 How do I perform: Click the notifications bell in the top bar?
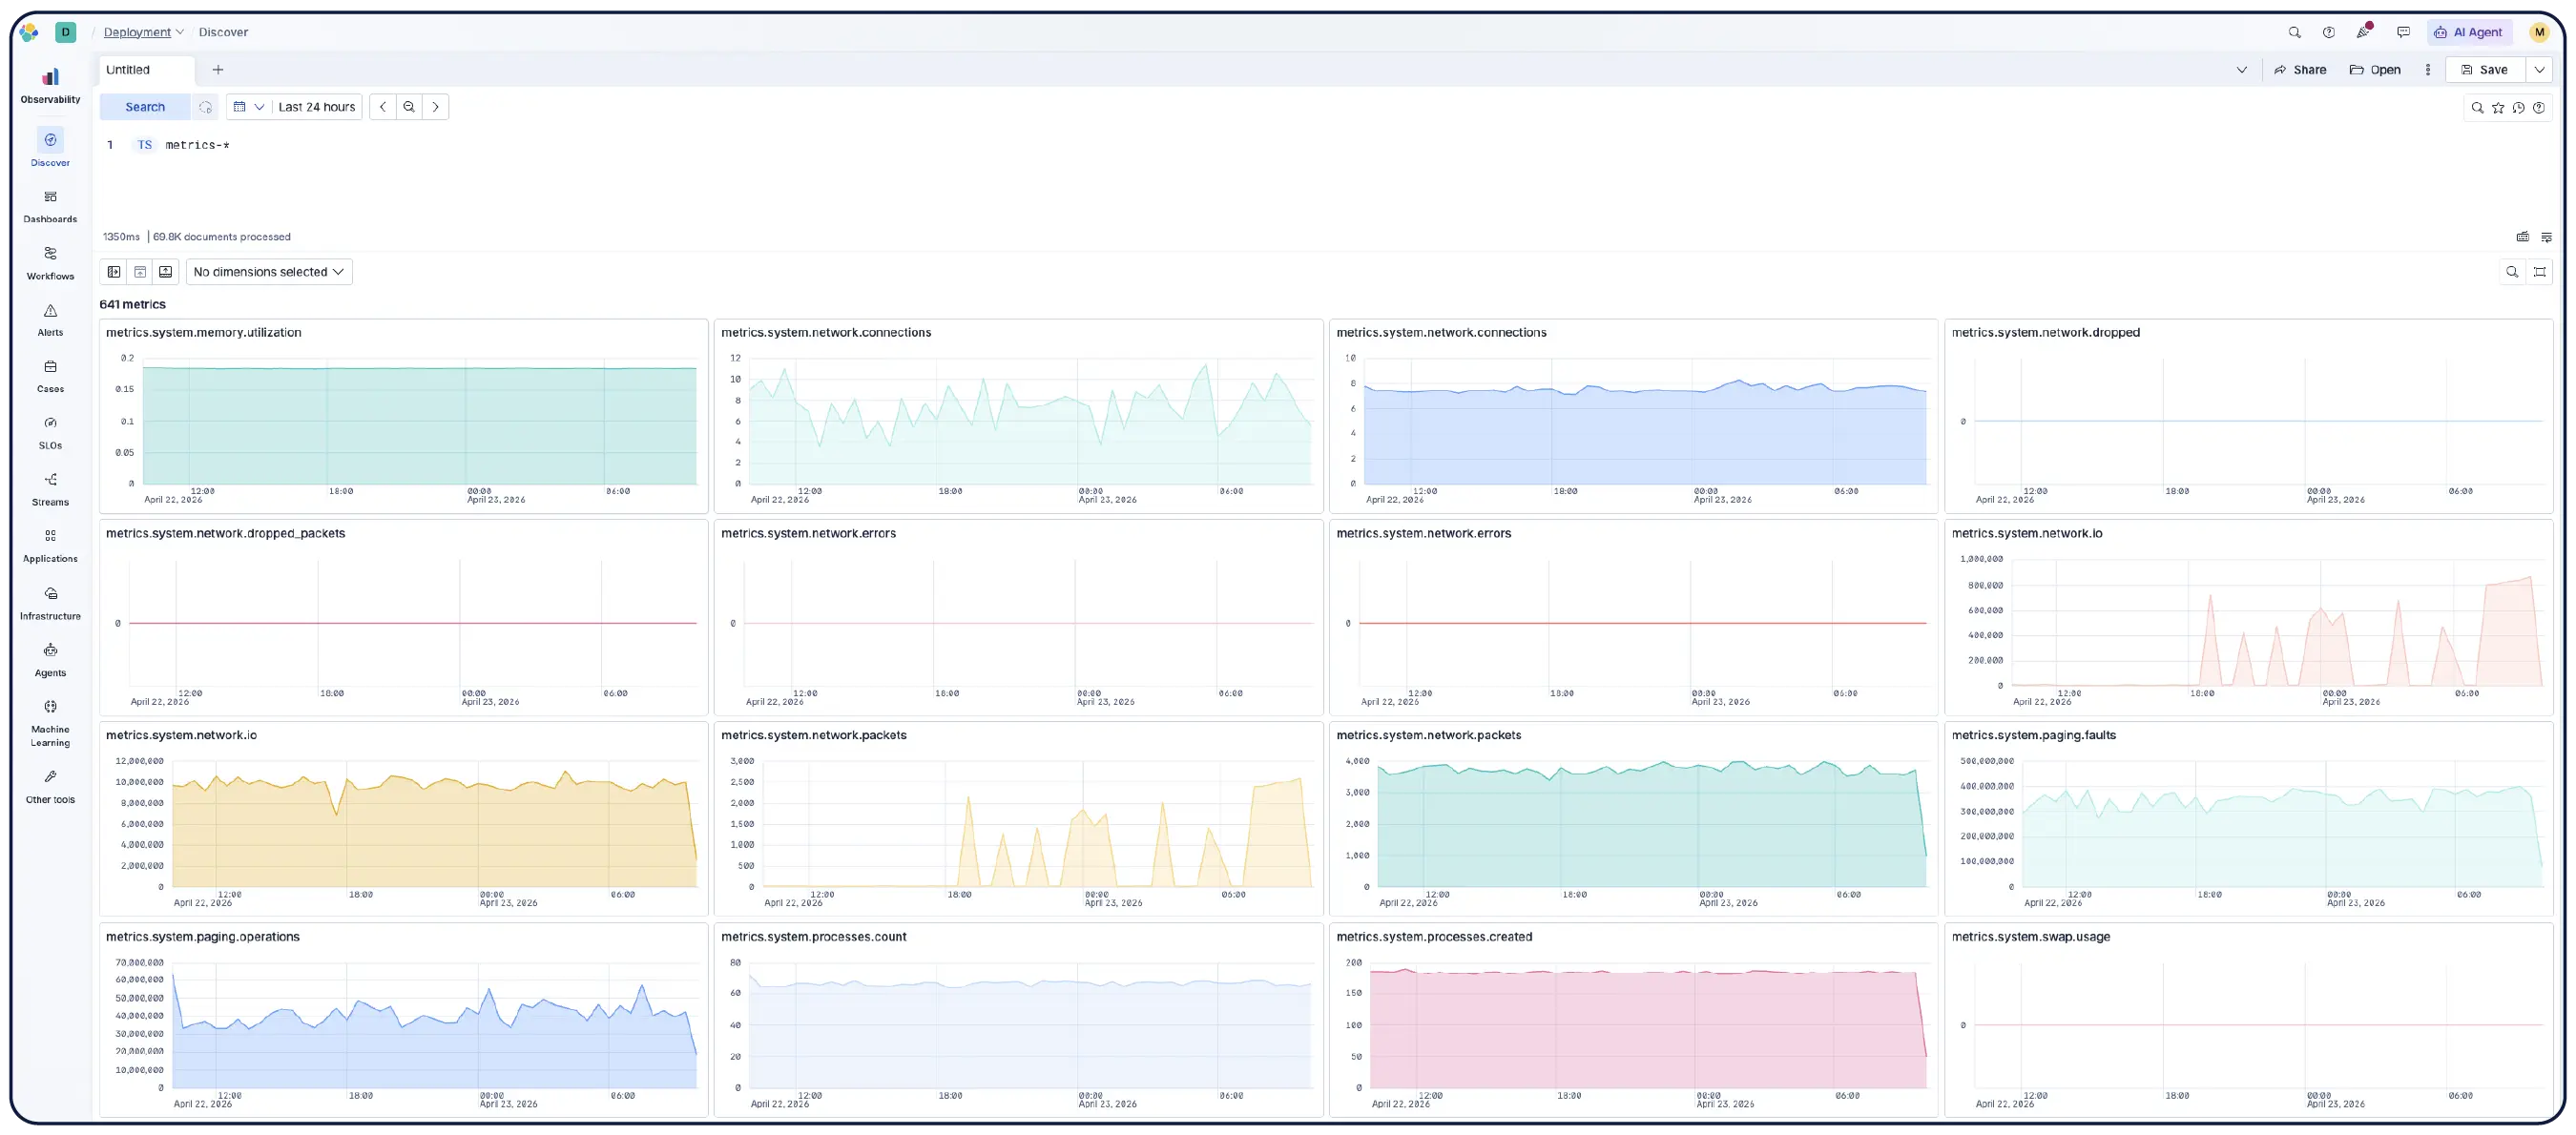pos(2364,31)
